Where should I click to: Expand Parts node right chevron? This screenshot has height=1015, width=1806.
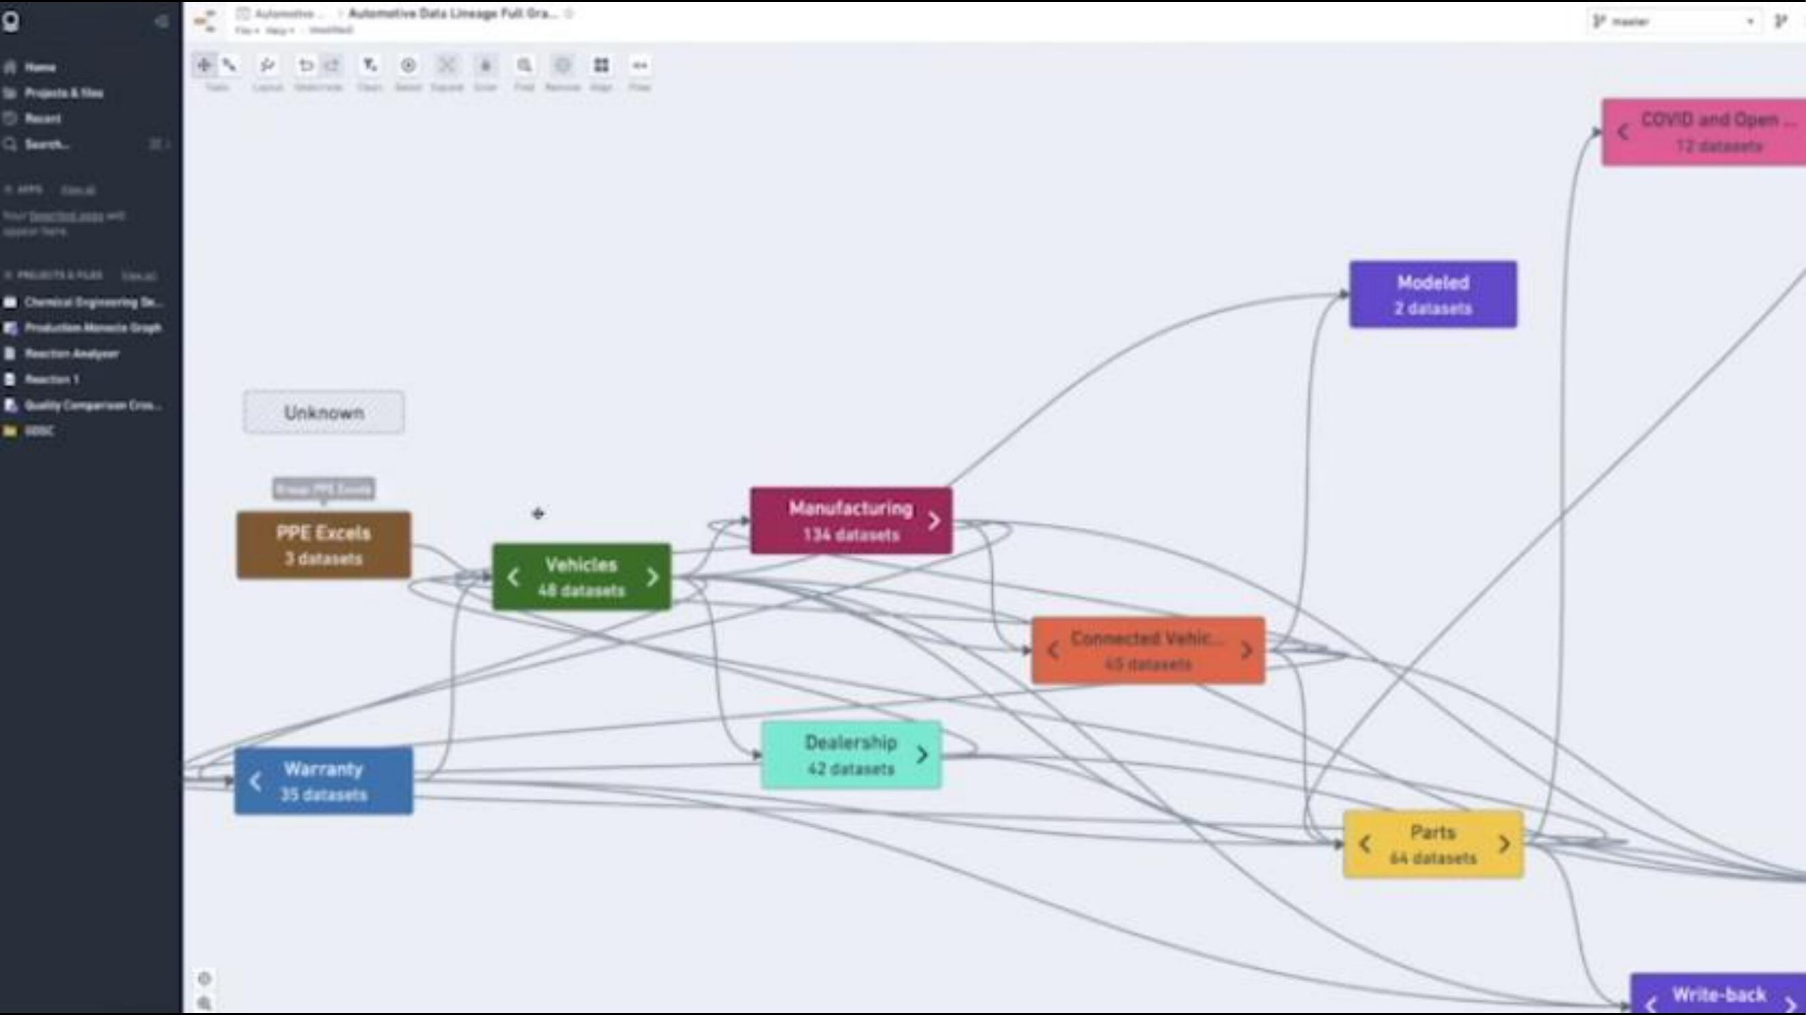[x=1504, y=844]
